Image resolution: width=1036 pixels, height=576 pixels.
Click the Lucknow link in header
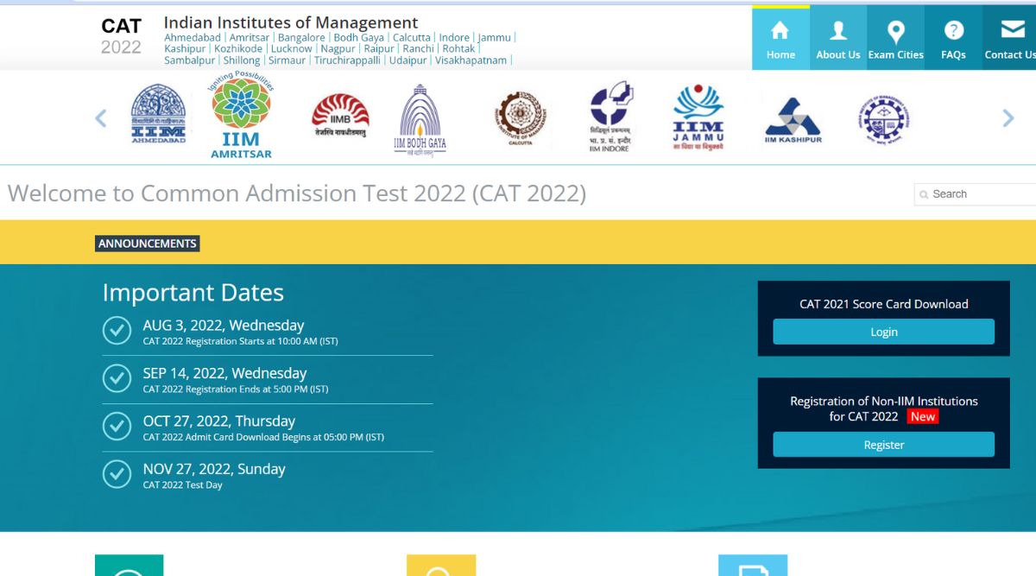[x=292, y=49]
